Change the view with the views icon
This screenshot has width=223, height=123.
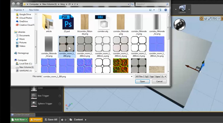click(150, 10)
